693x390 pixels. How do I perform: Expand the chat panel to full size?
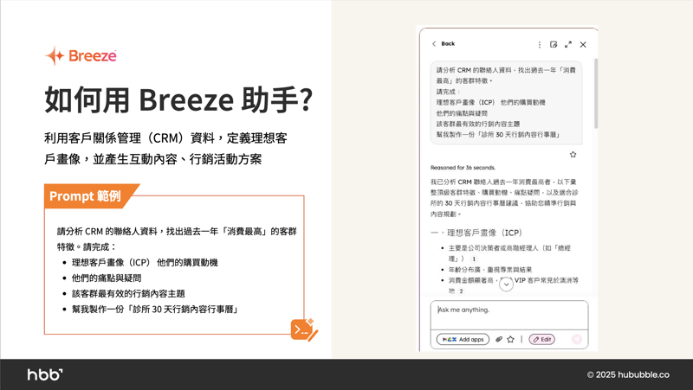pyautogui.click(x=568, y=45)
